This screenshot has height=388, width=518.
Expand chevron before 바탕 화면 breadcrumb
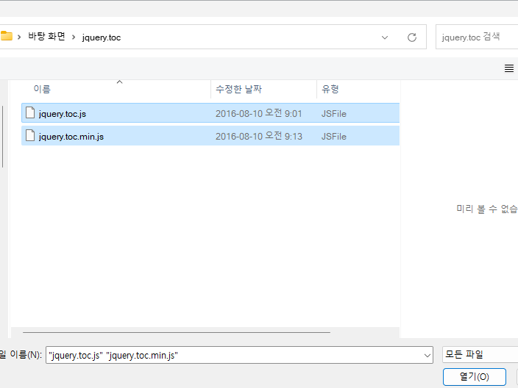pyautogui.click(x=19, y=37)
